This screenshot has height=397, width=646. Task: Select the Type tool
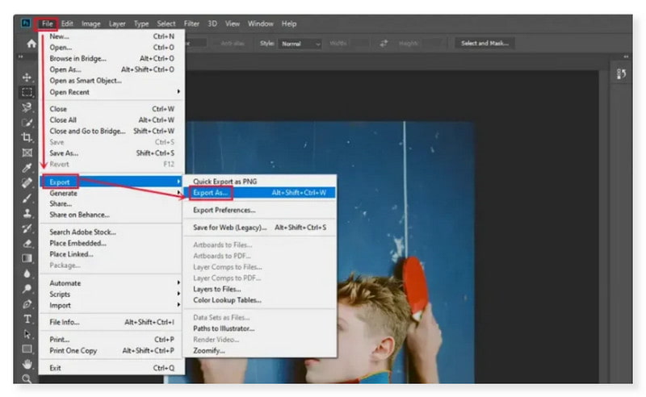click(x=27, y=319)
